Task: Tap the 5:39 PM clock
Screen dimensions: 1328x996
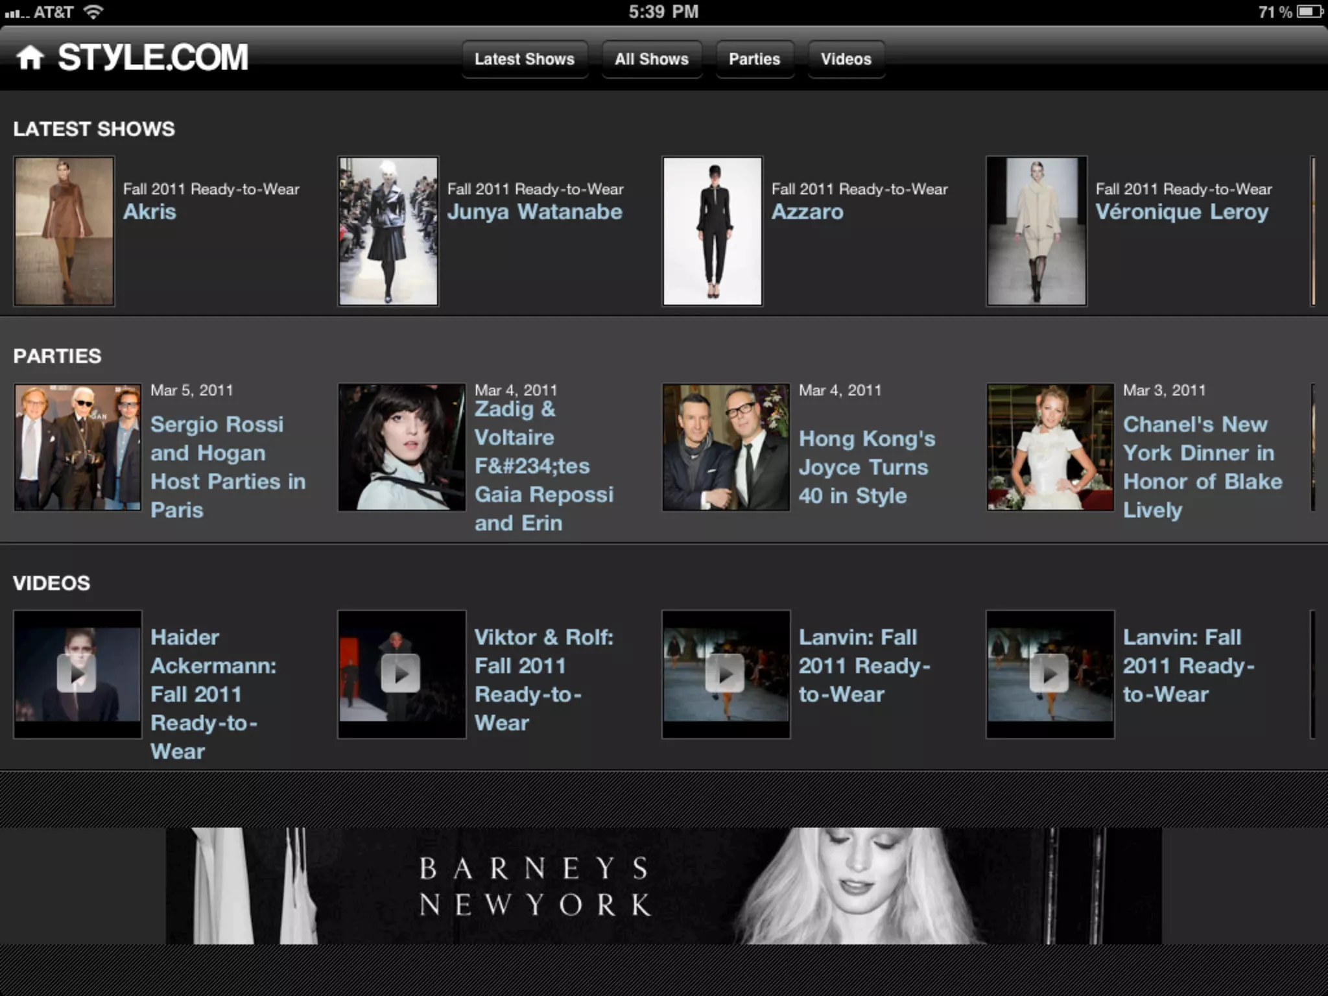Action: pos(663,12)
